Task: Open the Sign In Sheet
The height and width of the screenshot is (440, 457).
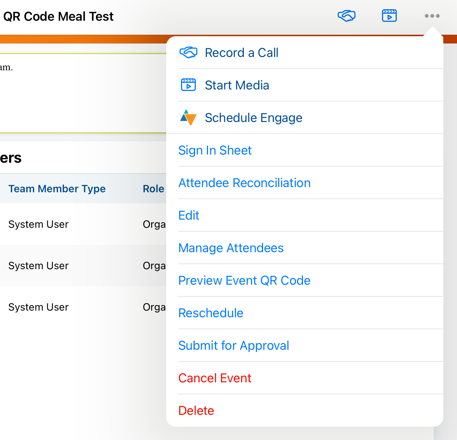Action: [x=215, y=150]
